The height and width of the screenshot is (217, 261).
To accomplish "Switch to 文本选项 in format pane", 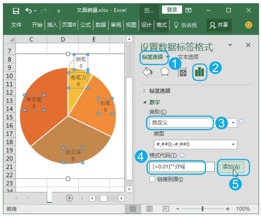I will [188, 57].
